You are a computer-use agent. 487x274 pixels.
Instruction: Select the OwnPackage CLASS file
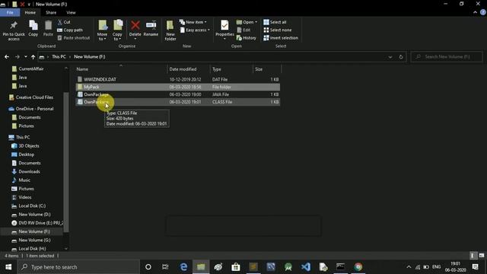point(177,102)
